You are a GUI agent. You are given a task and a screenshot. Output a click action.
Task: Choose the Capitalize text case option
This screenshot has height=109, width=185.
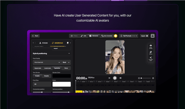click(57, 68)
